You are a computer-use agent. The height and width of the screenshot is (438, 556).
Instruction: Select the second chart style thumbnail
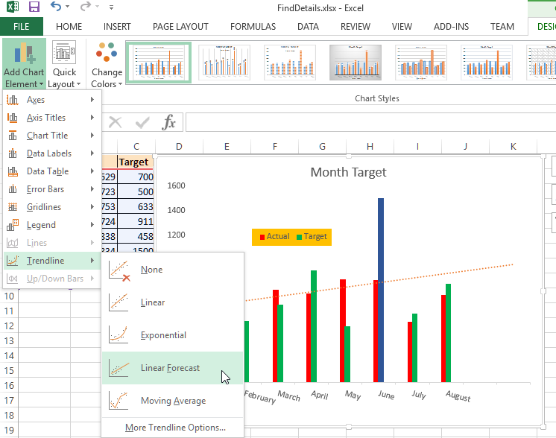[x=224, y=63]
